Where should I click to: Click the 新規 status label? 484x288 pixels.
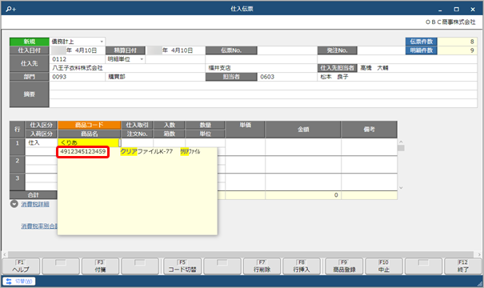click(30, 42)
